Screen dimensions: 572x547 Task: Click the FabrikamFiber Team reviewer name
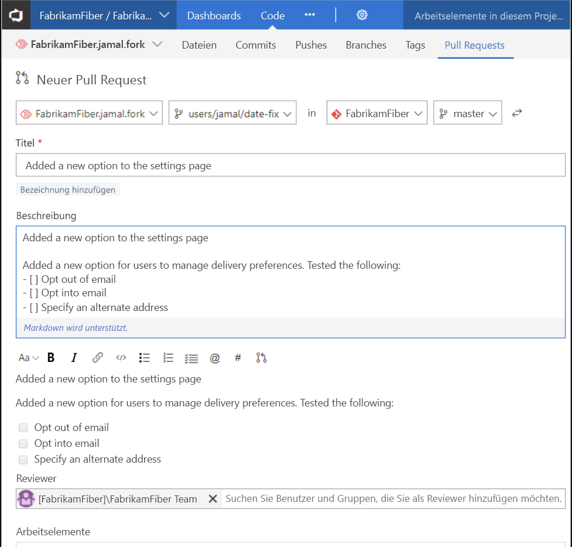(x=118, y=499)
